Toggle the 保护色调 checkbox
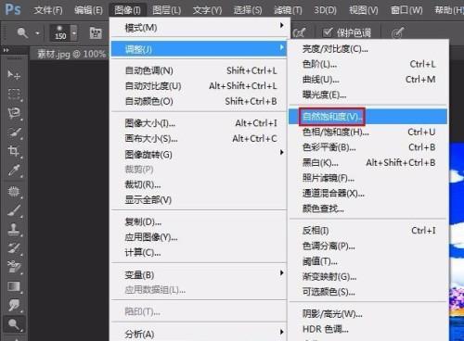 coord(327,32)
